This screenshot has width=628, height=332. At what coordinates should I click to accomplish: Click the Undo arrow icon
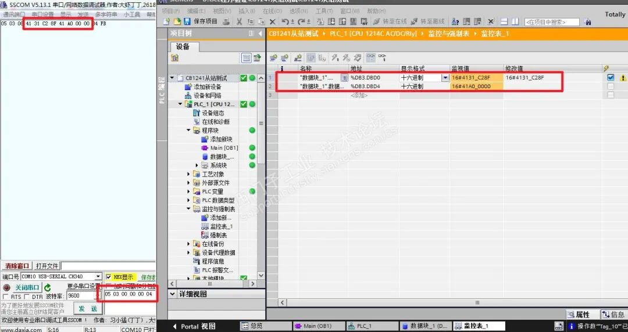point(285,21)
